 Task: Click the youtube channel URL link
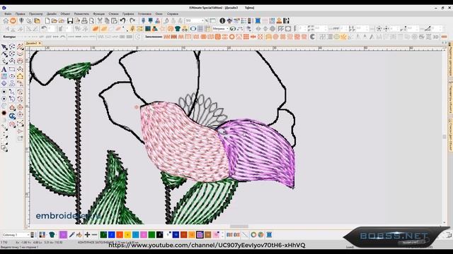[207, 245]
